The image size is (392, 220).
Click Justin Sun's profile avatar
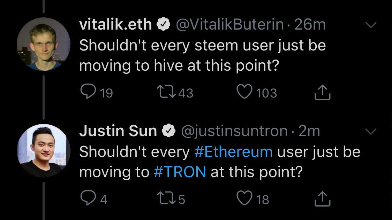(43, 150)
